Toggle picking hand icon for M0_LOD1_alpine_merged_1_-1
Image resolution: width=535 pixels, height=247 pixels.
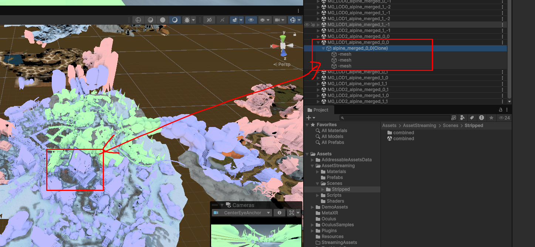click(x=313, y=25)
